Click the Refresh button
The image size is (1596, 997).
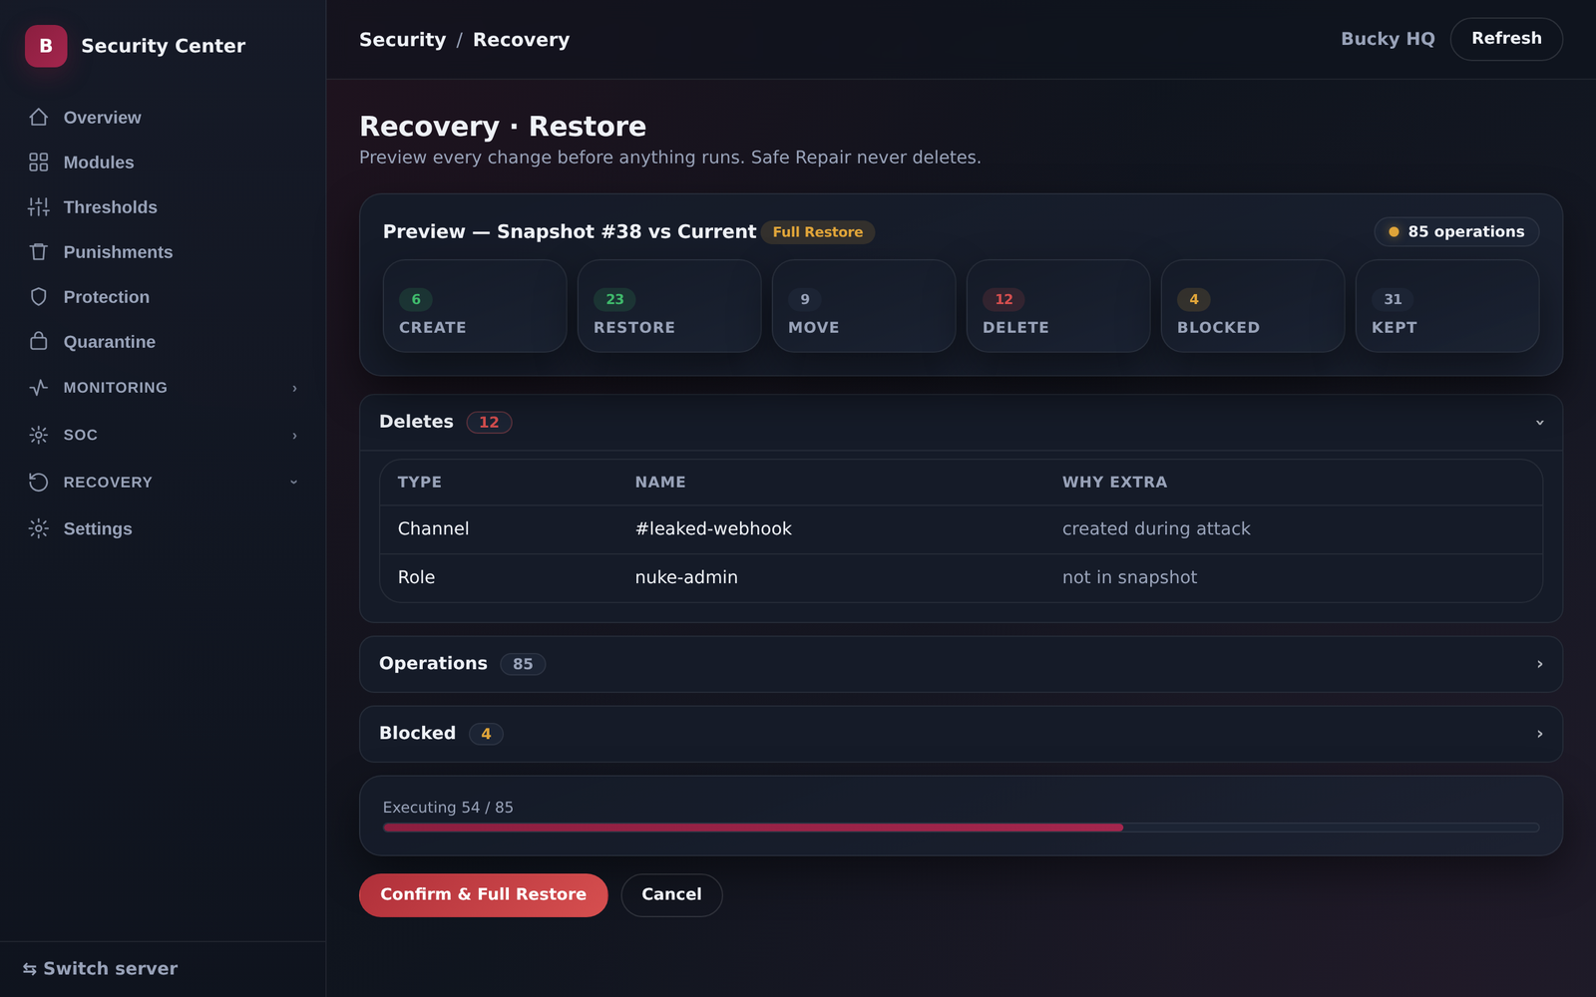coord(1506,39)
